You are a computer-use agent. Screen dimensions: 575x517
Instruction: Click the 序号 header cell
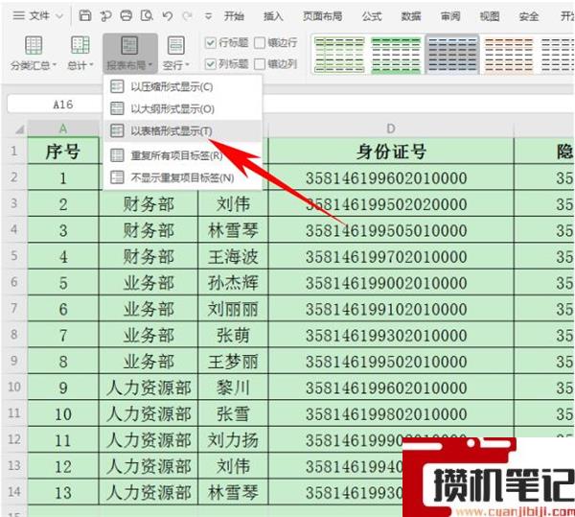[63, 151]
